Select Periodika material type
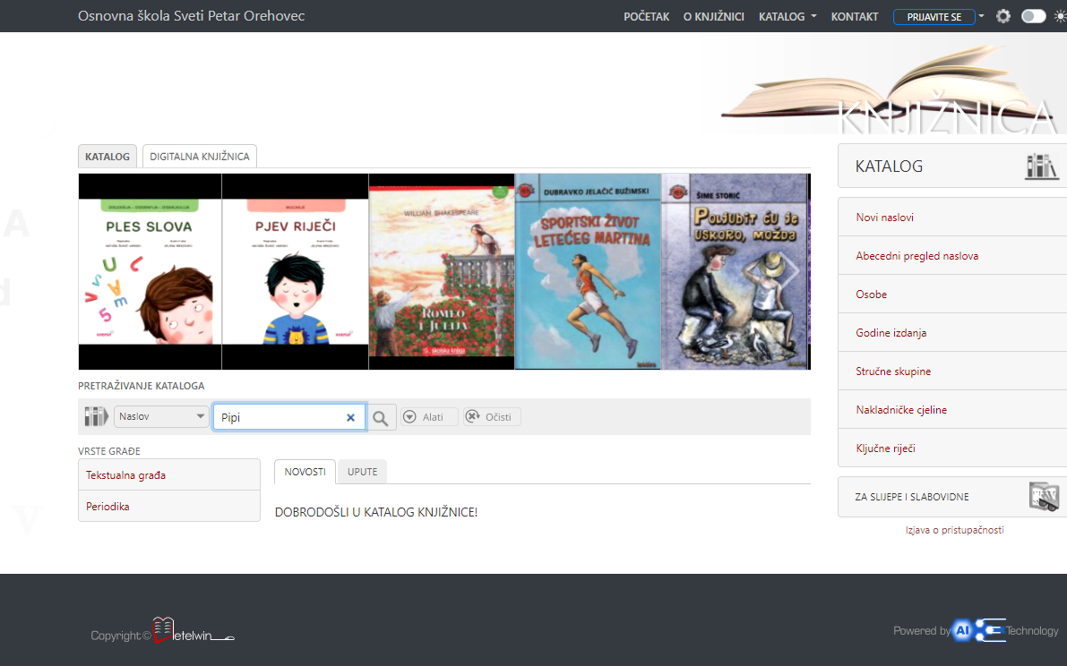Viewport: 1067px width, 666px height. [169, 507]
